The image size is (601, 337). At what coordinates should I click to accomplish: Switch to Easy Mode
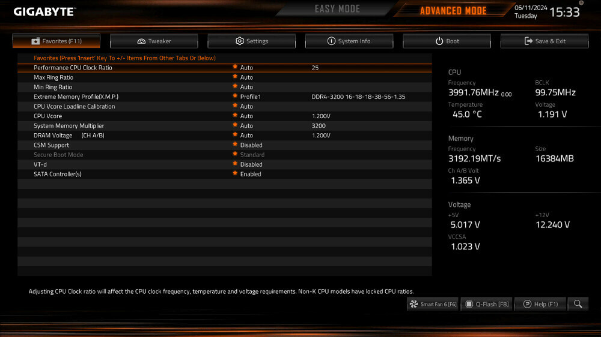point(337,9)
